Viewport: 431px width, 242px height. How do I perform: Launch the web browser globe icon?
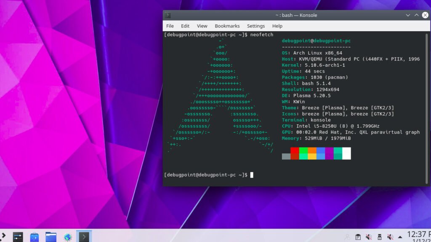[x=68, y=237]
